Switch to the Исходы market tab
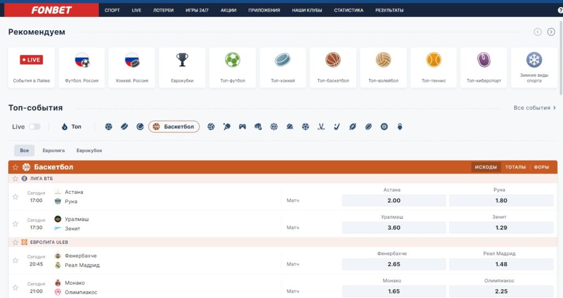 486,167
